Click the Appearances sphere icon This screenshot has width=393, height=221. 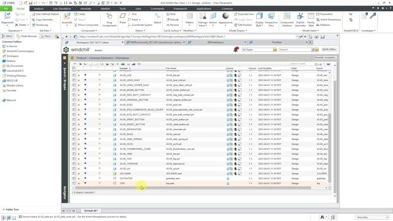tap(225, 16)
